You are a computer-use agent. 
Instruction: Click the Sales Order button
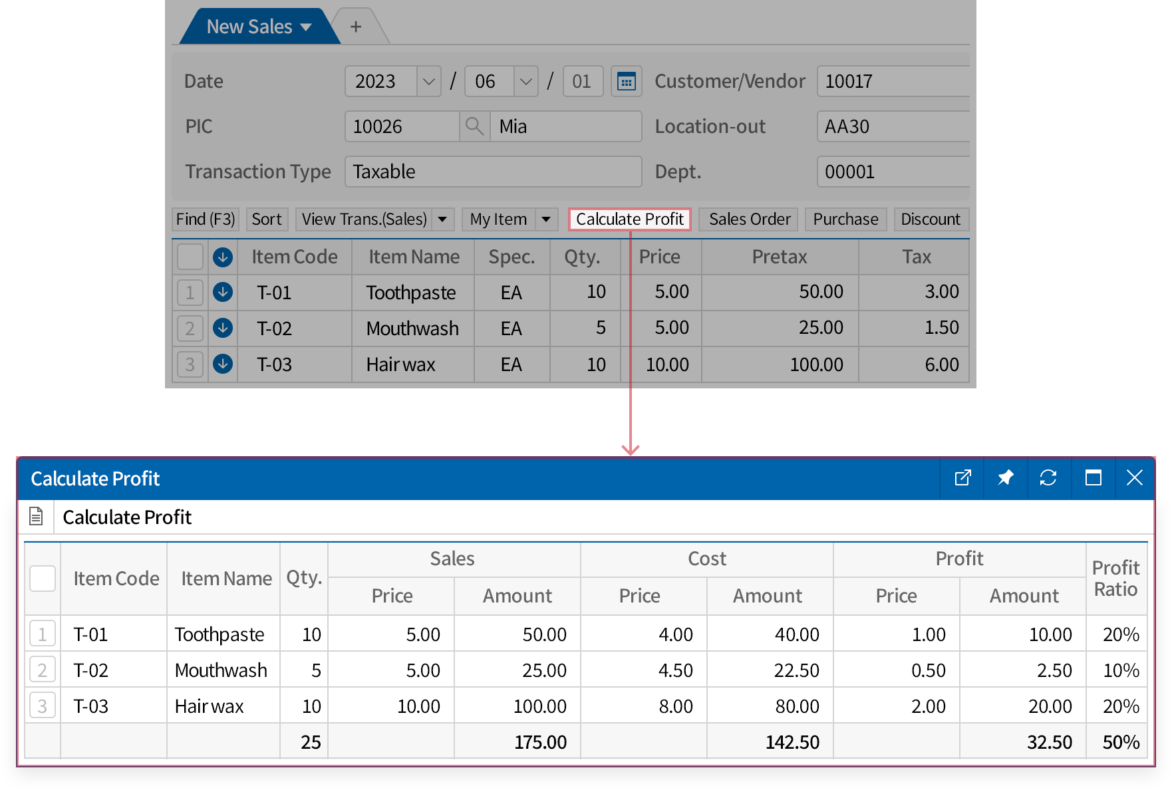click(x=748, y=219)
